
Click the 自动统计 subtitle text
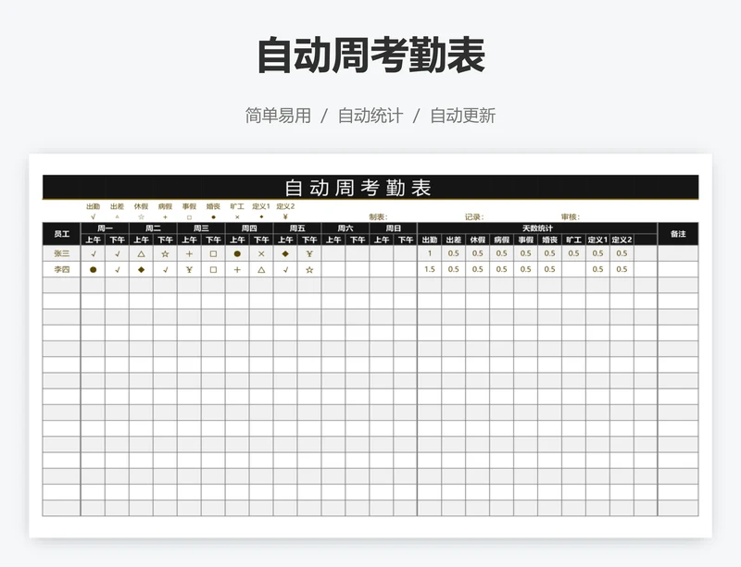370,116
